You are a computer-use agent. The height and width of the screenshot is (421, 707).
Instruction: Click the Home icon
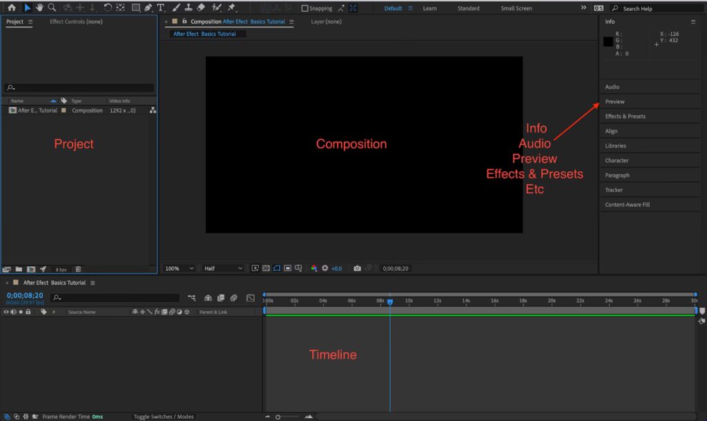point(12,8)
